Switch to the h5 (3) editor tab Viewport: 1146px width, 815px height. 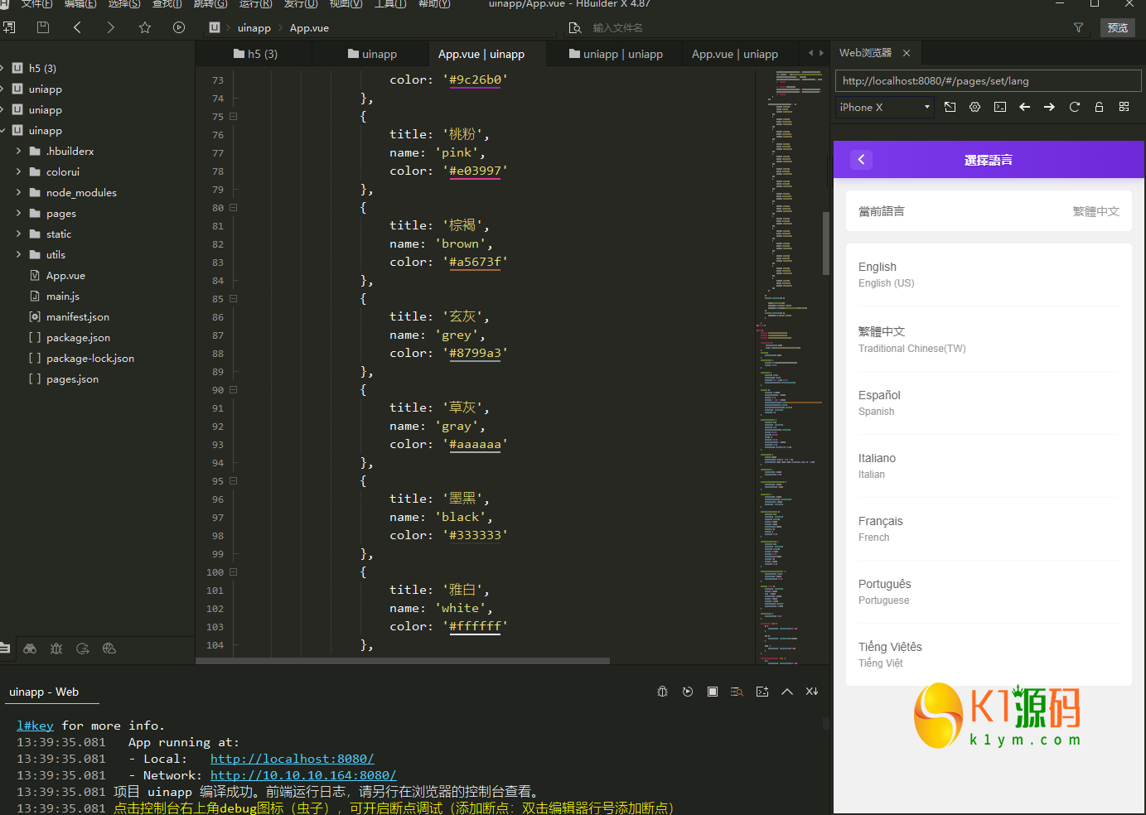tap(255, 54)
